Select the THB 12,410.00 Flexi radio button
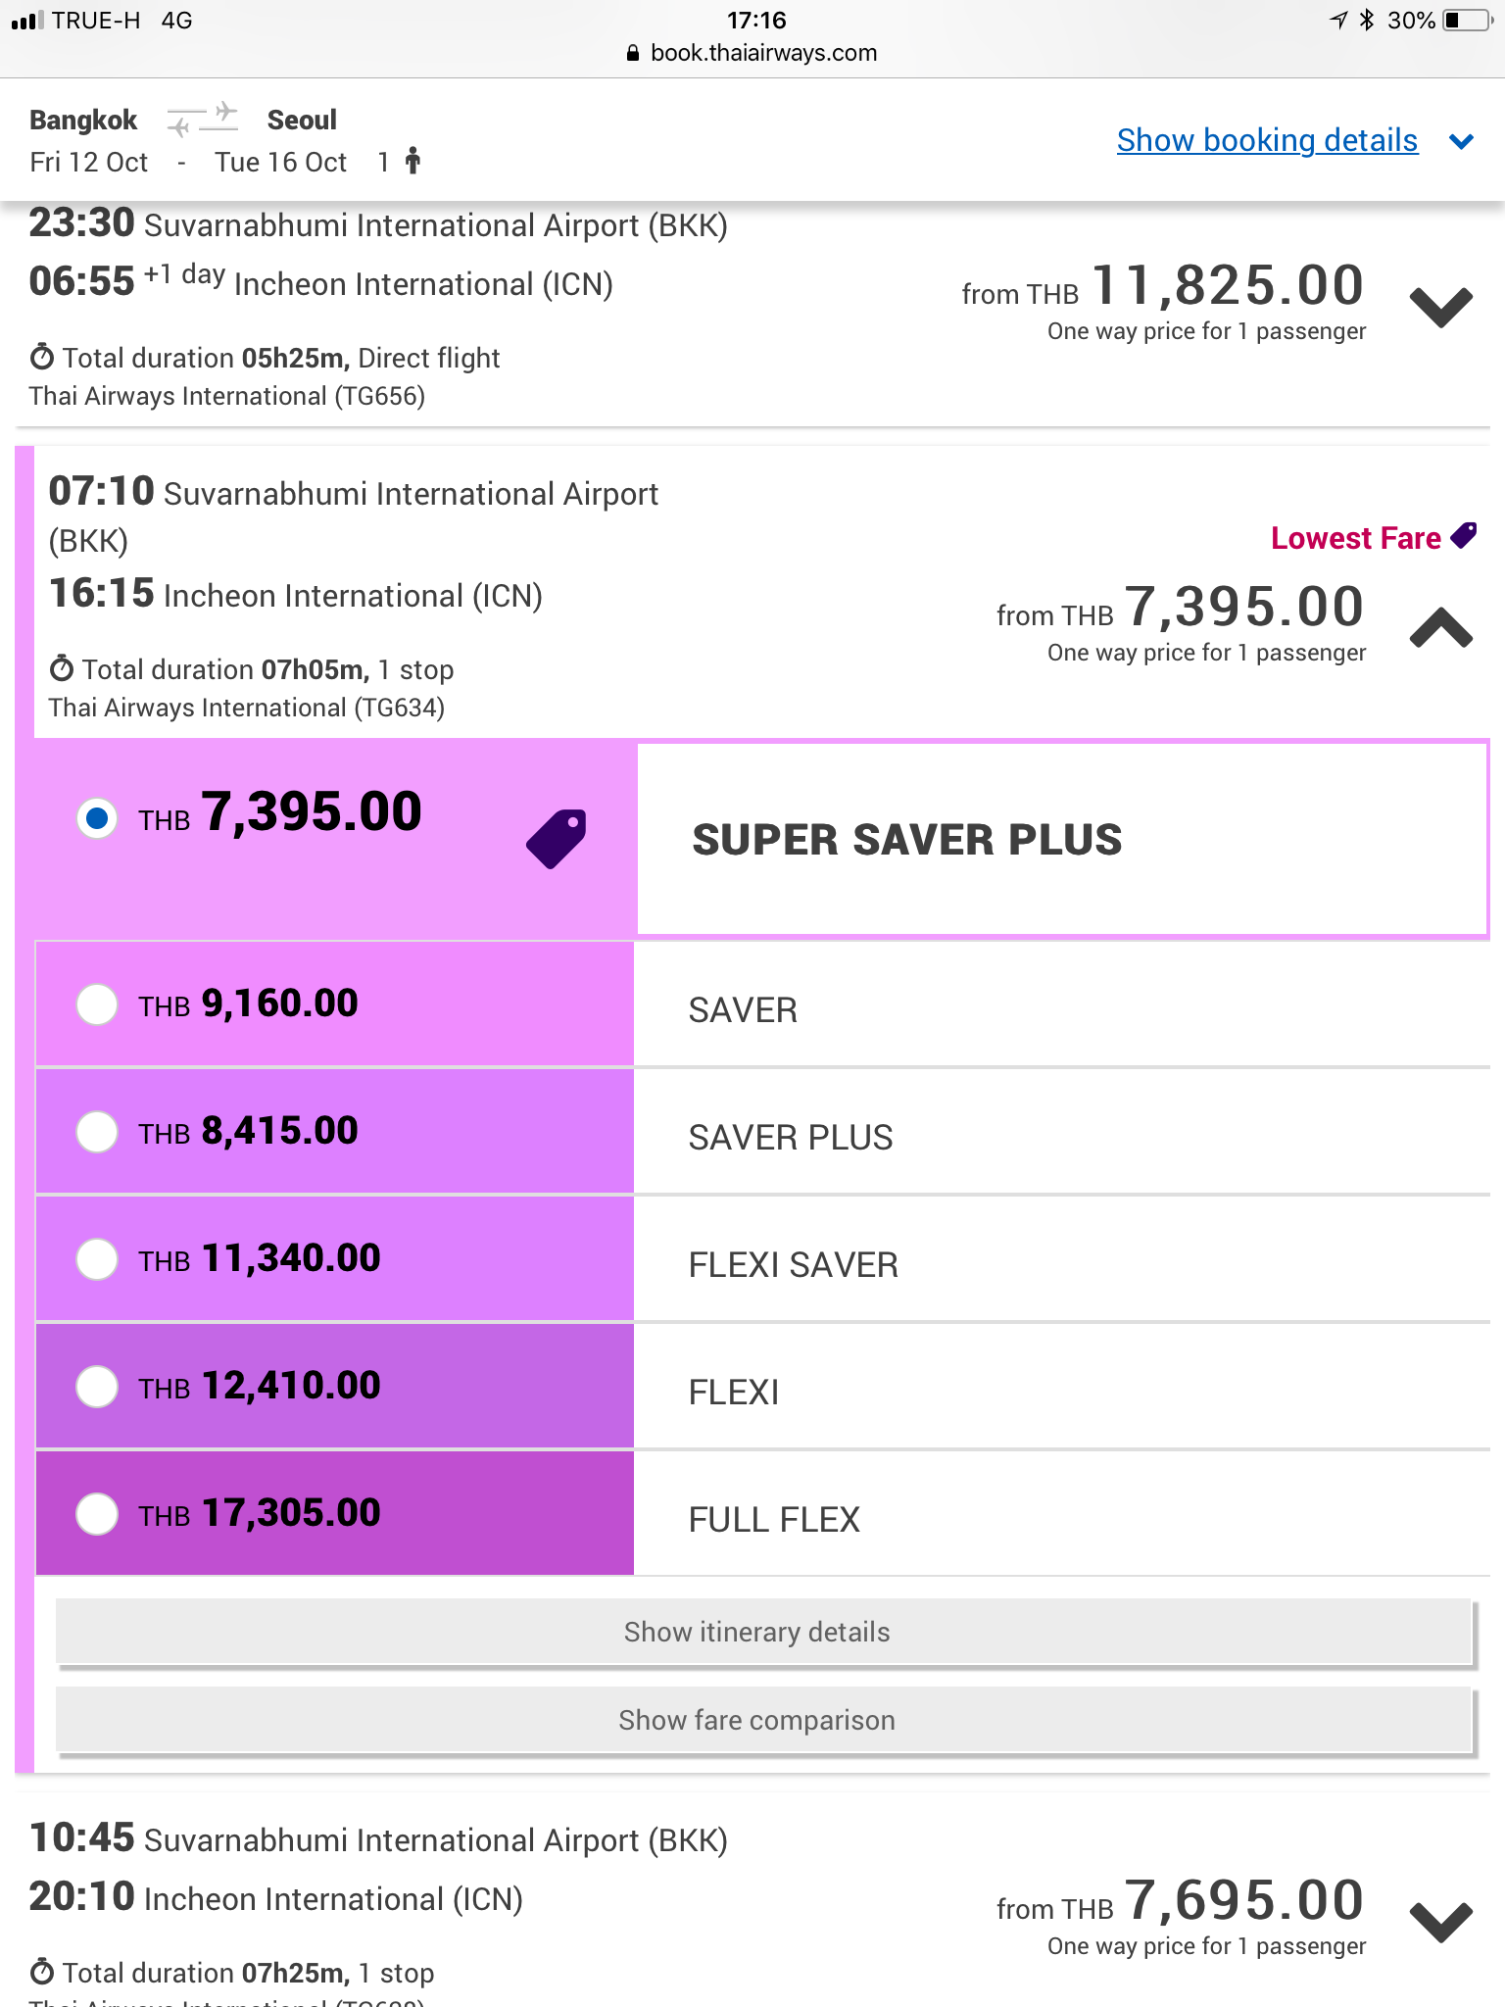This screenshot has height=2007, width=1505. click(97, 1387)
